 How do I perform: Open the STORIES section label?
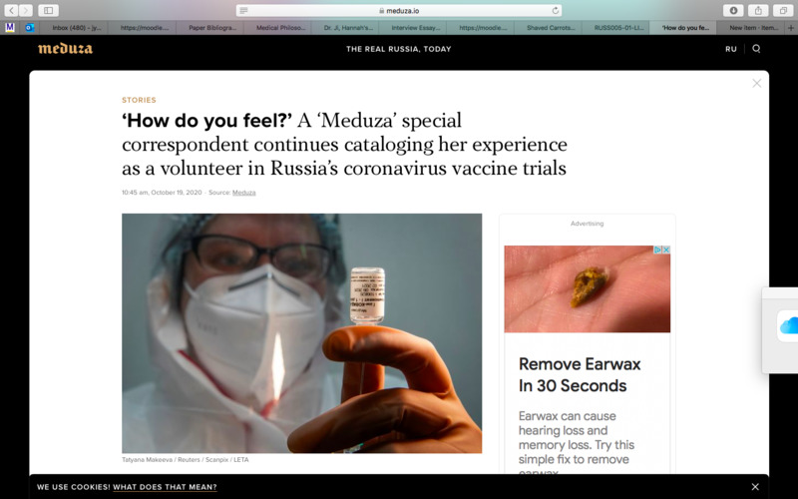(139, 100)
